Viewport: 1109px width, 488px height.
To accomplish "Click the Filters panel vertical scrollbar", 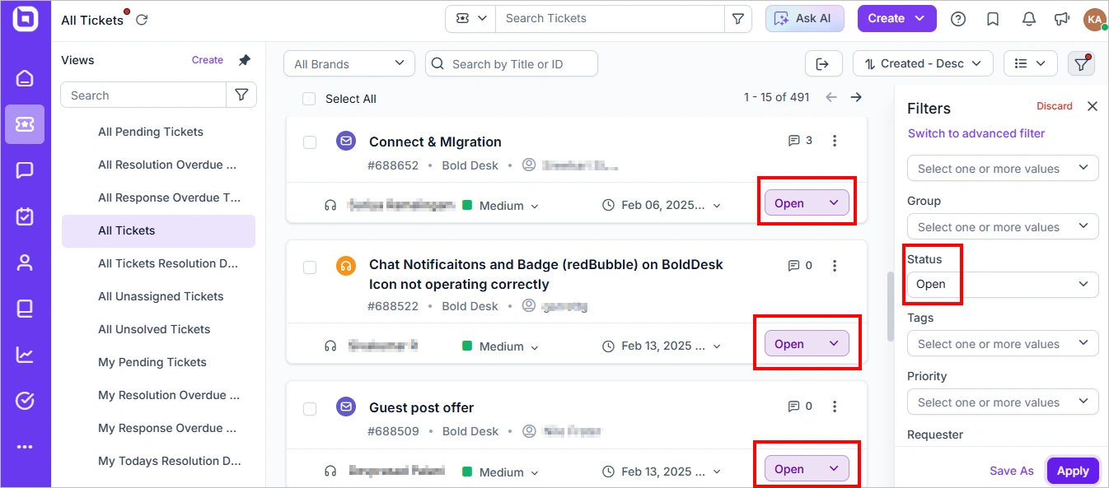I will 891,306.
